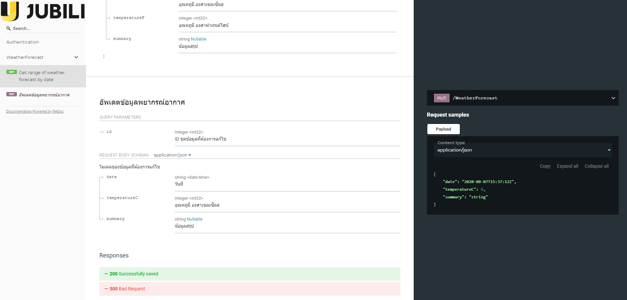Click Expand all in the payload viewer
Screen dimensions: 627x300
tap(567, 166)
